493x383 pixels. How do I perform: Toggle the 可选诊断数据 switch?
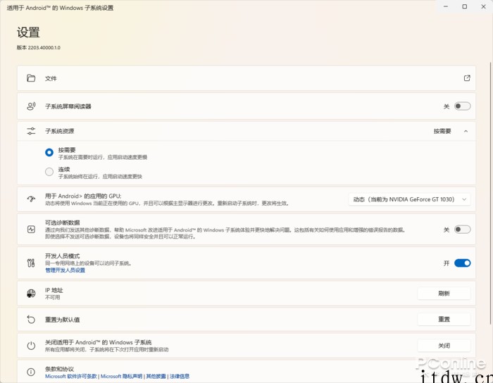pyautogui.click(x=462, y=230)
